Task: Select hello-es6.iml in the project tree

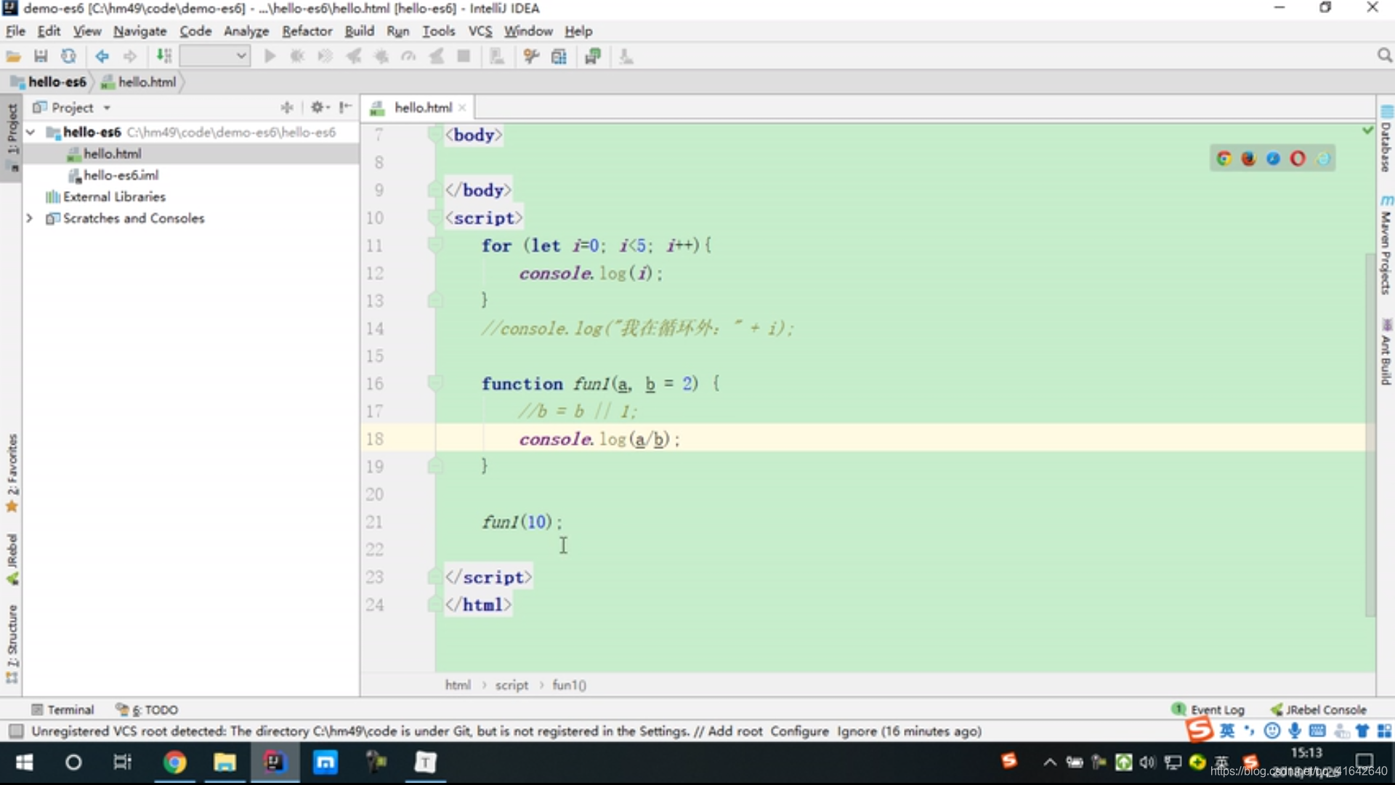Action: (121, 175)
